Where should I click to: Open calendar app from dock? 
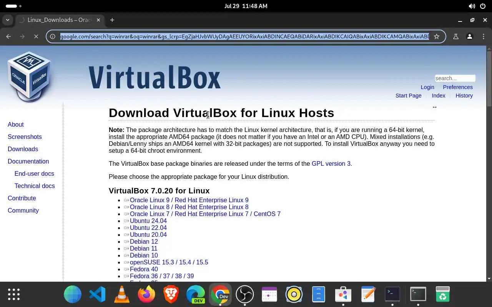pyautogui.click(x=269, y=294)
